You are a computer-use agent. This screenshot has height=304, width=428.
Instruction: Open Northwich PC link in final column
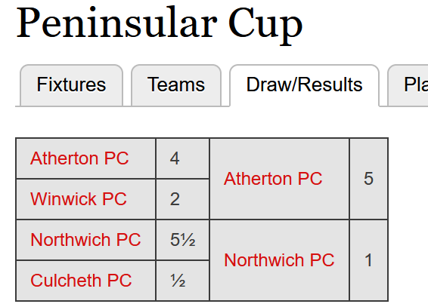coord(279,259)
